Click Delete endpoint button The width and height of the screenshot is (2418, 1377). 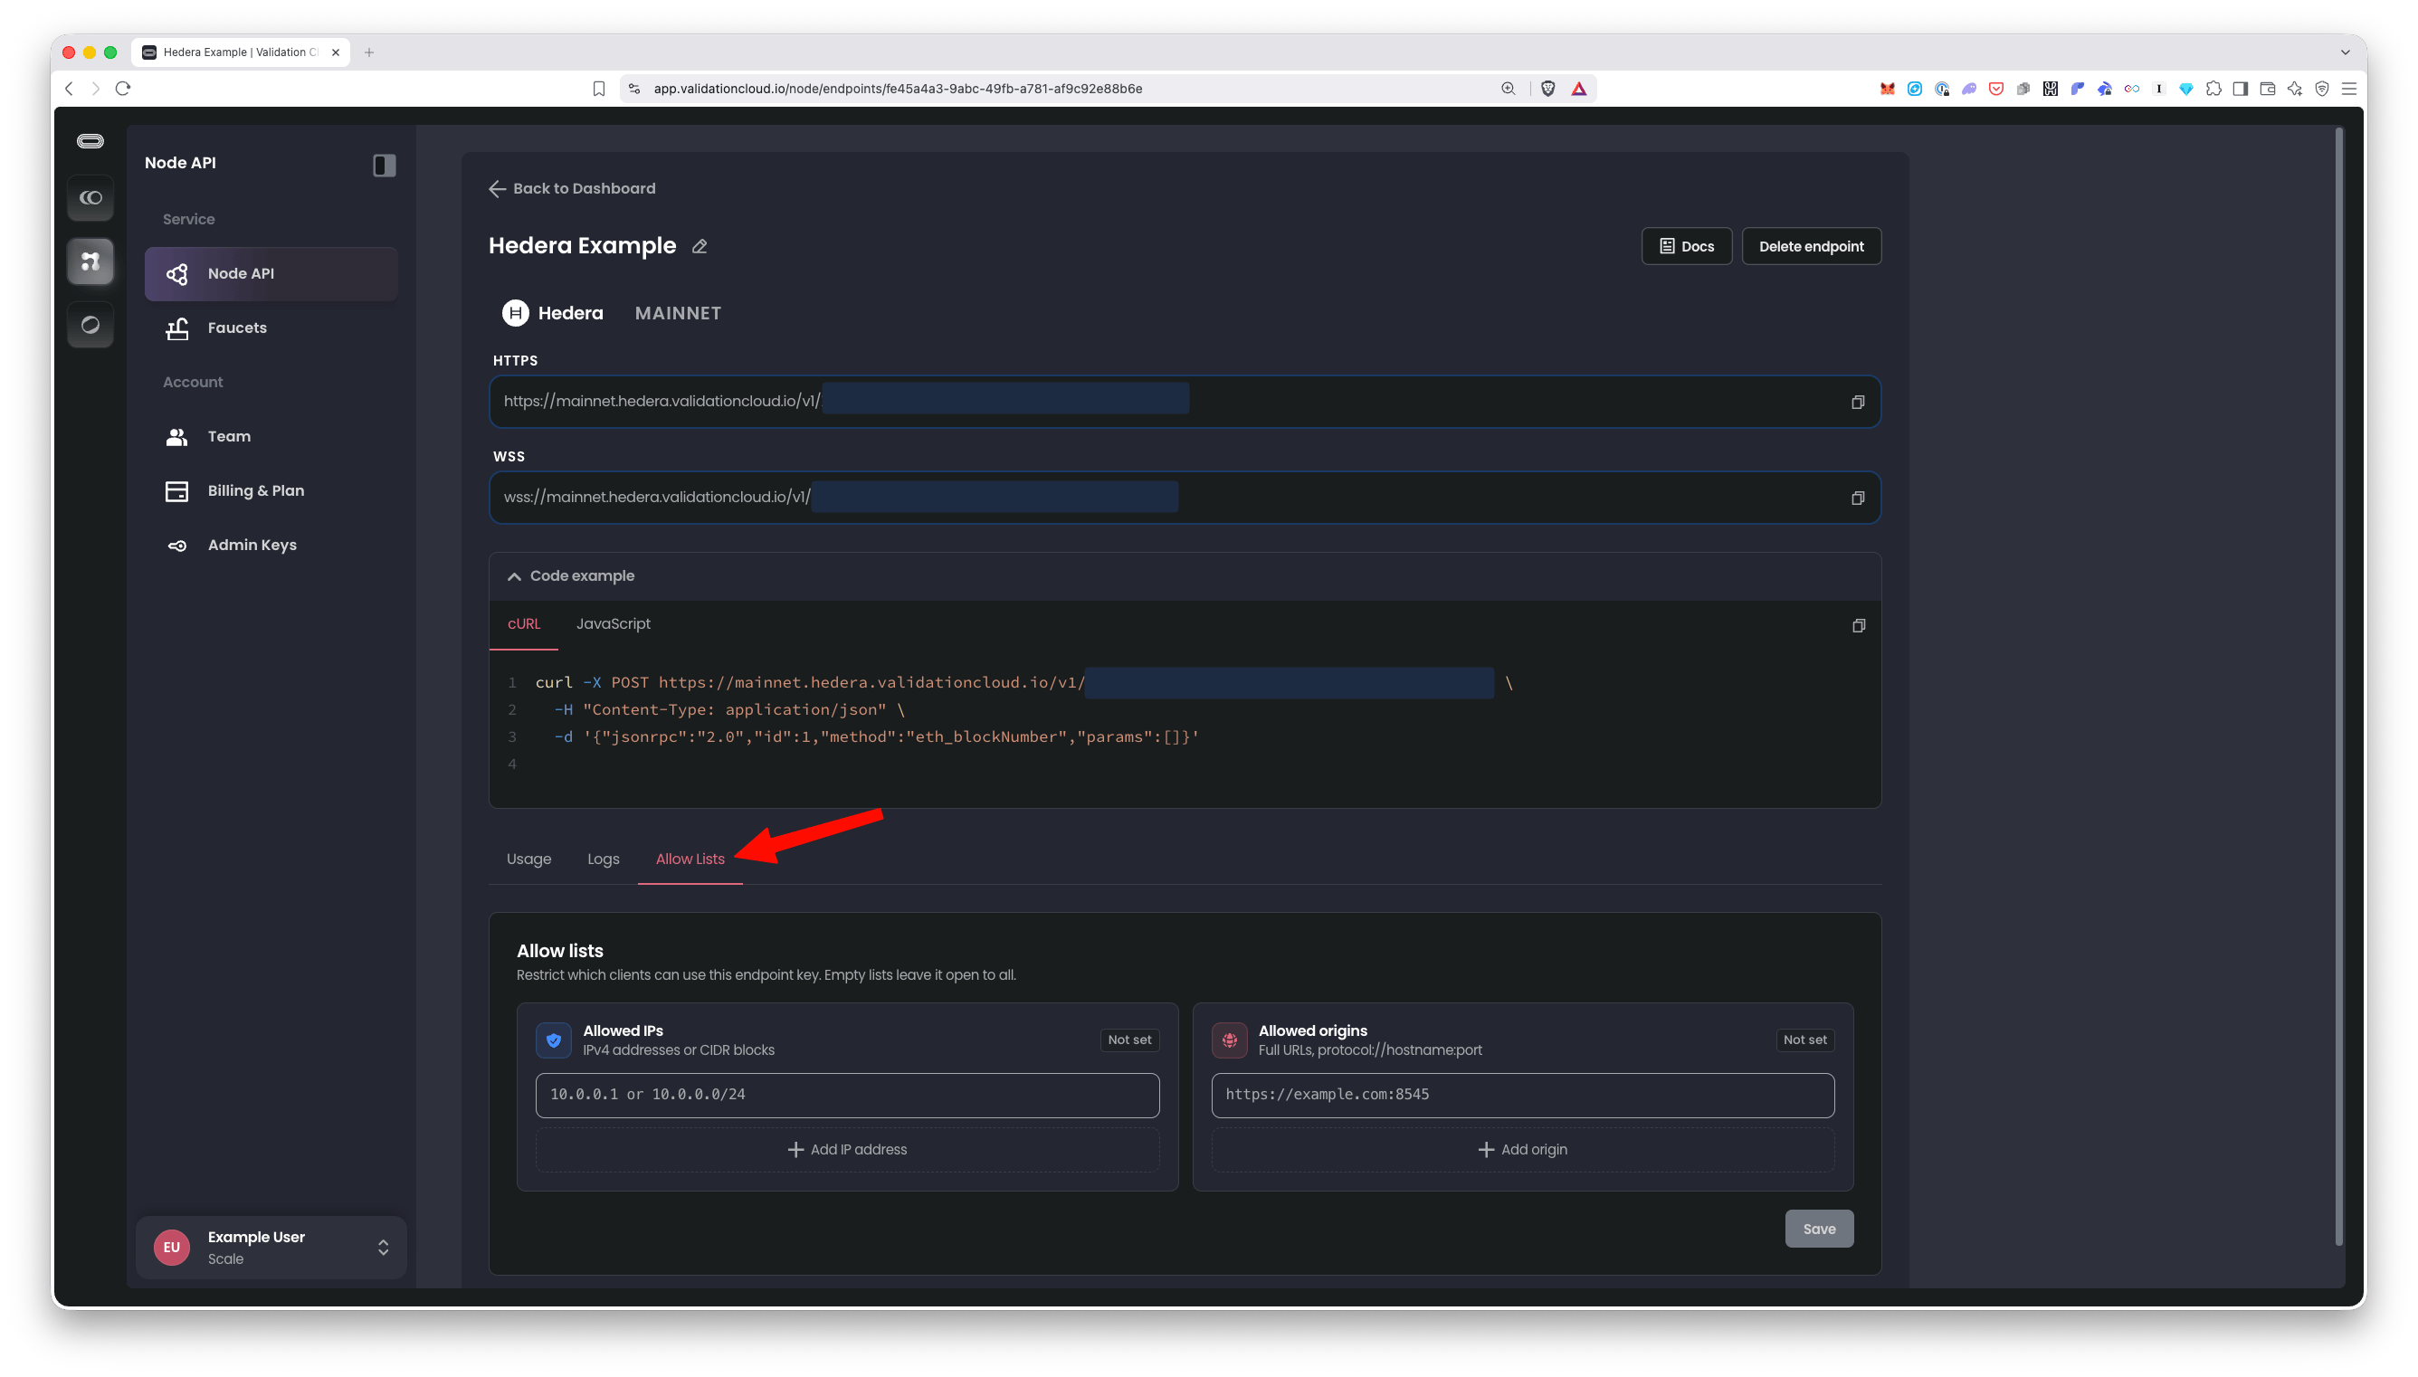tap(1811, 246)
